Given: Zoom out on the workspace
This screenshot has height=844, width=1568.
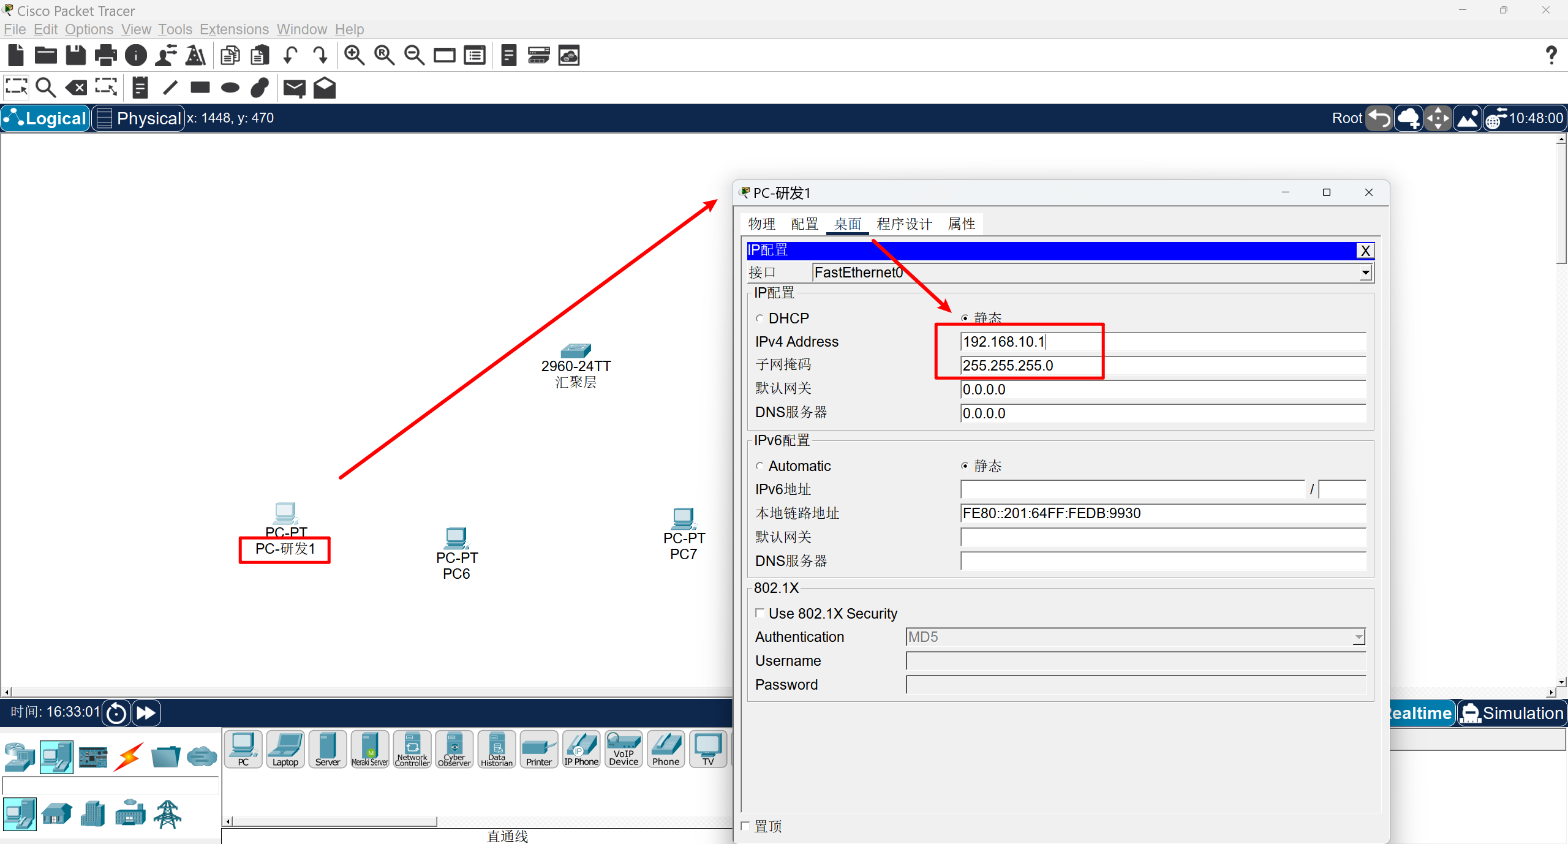Looking at the screenshot, I should tap(414, 55).
